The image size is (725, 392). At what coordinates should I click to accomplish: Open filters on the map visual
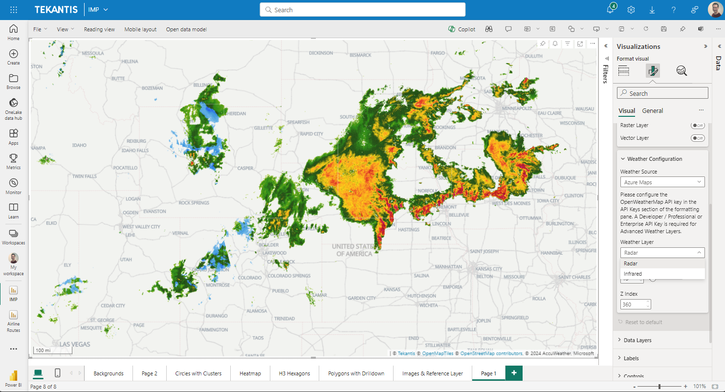567,44
